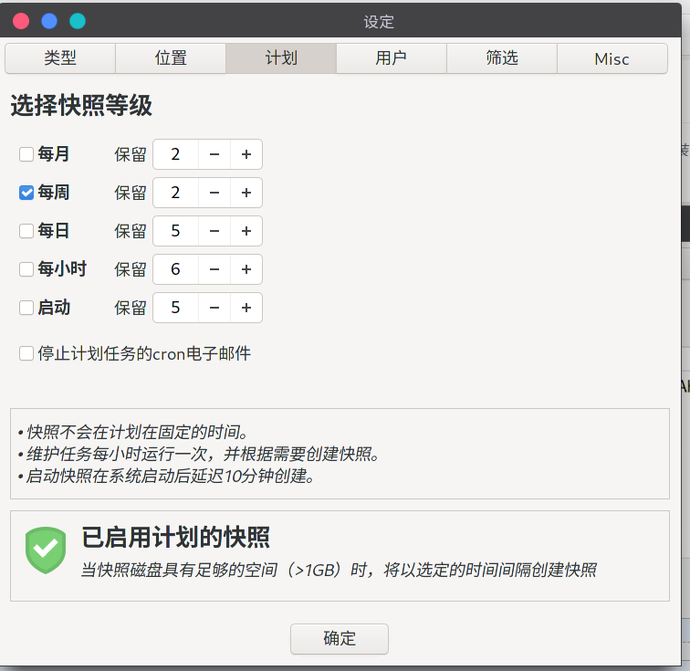Increase 每月 retention count with plus

point(246,154)
